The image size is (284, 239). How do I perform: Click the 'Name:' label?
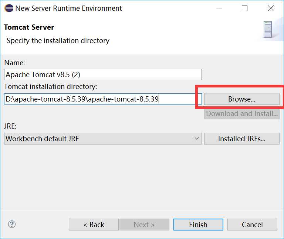point(14,63)
